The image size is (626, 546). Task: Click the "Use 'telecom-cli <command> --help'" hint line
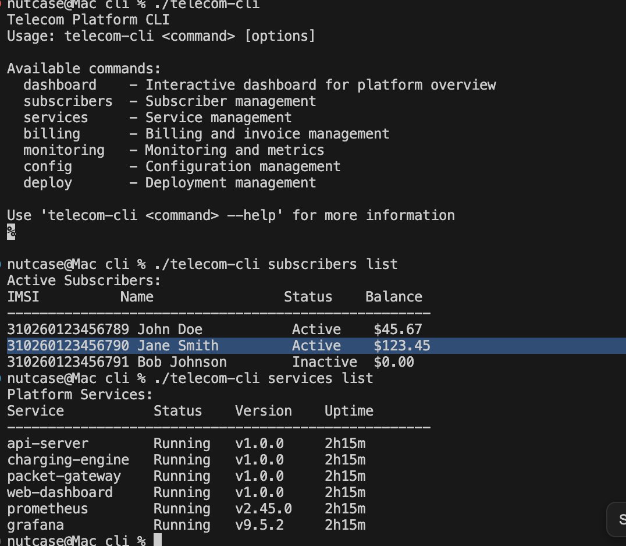pos(231,215)
